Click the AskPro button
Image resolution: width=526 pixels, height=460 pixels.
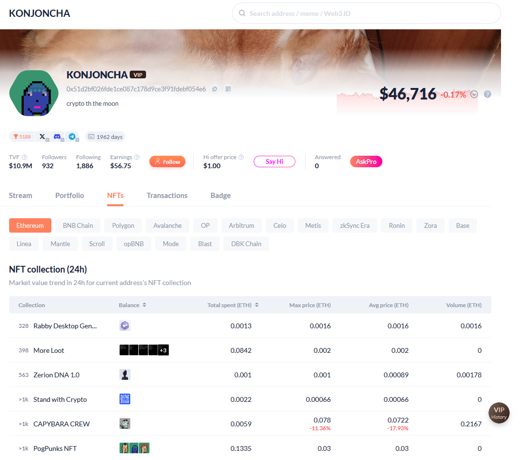pyautogui.click(x=366, y=162)
